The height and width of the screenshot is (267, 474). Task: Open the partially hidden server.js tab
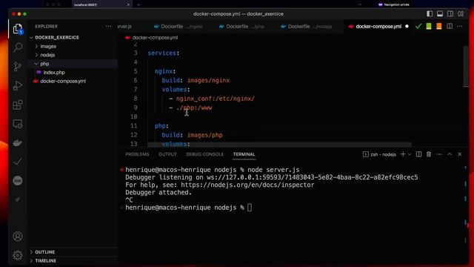(124, 27)
